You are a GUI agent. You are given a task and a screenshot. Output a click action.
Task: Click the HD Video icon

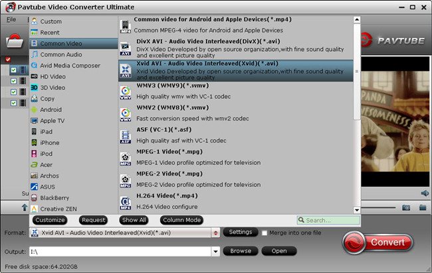[x=34, y=76]
